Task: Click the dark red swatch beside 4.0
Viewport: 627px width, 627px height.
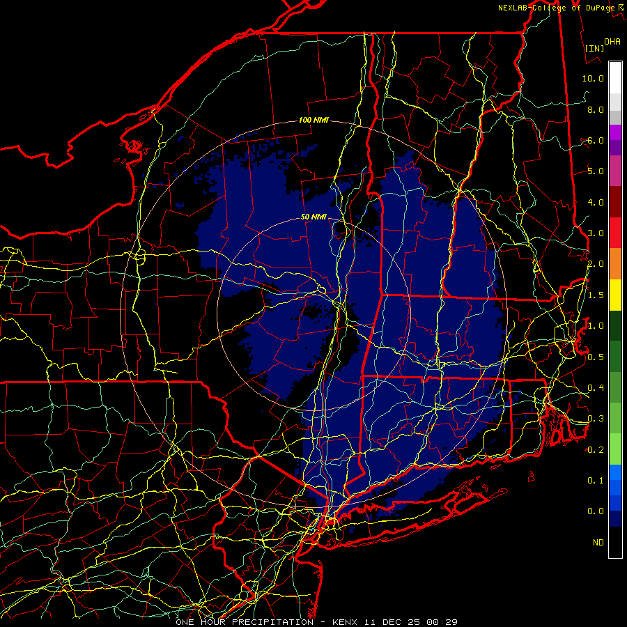Action: click(x=615, y=202)
